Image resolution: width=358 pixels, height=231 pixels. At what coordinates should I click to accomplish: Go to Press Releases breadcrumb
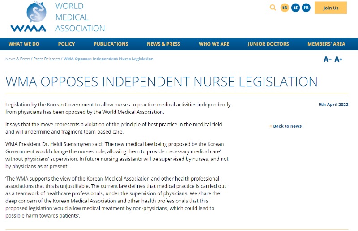coord(47,59)
